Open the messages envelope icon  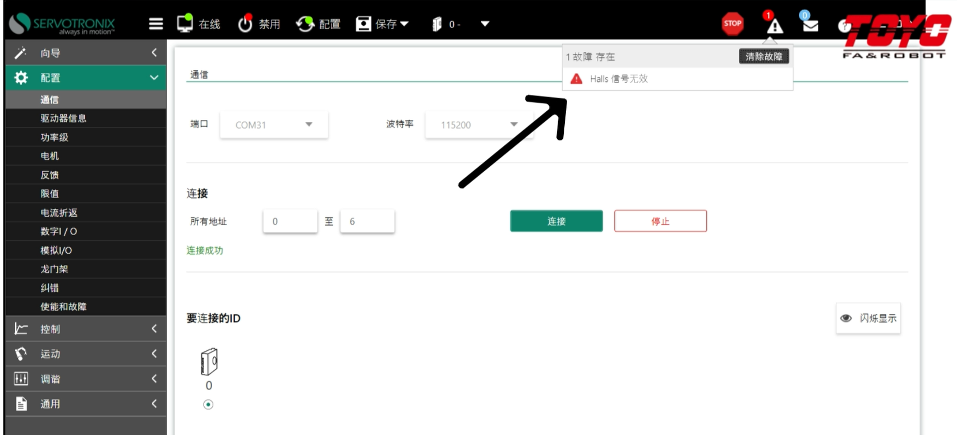click(x=810, y=25)
